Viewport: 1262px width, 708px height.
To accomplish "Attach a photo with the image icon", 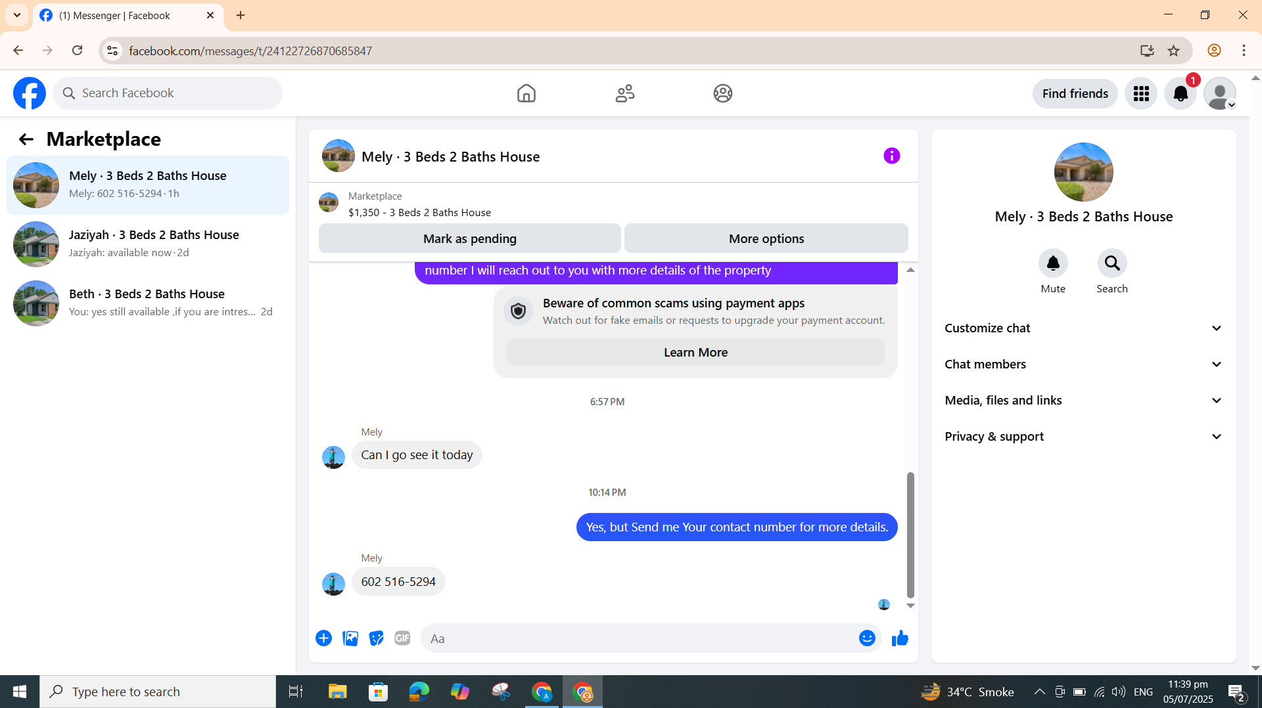I will (x=350, y=638).
